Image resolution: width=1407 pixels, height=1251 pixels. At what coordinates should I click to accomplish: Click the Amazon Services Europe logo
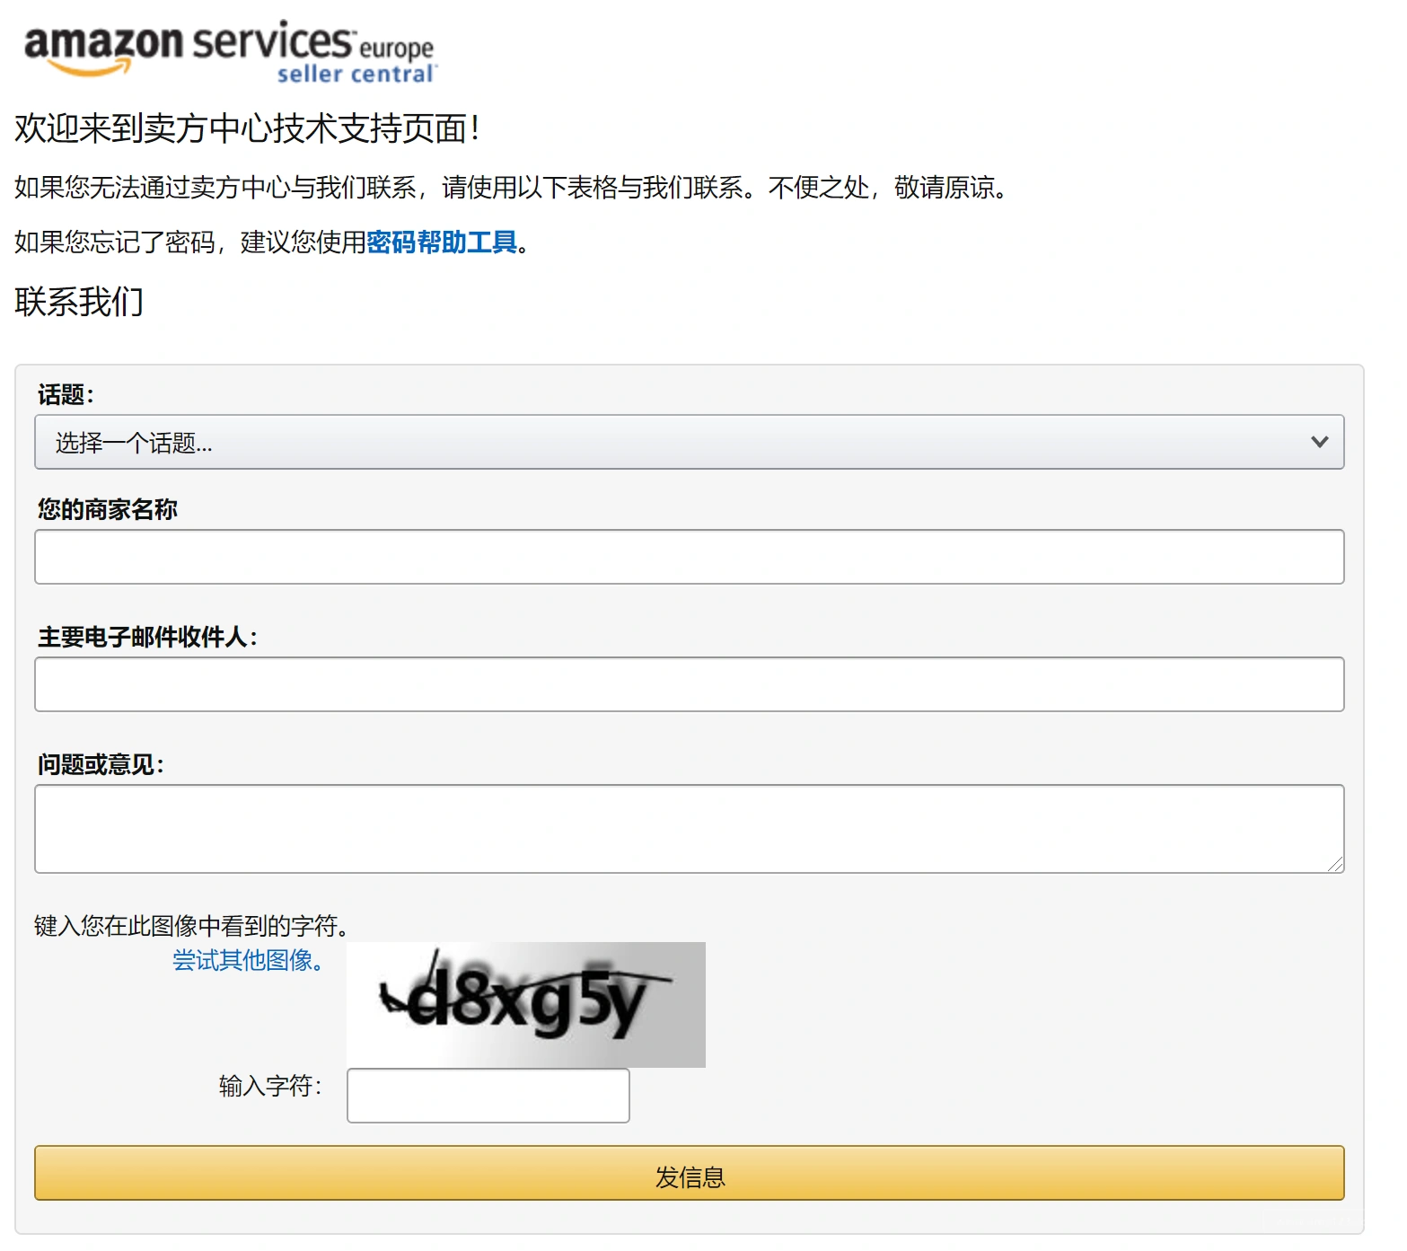(x=228, y=51)
